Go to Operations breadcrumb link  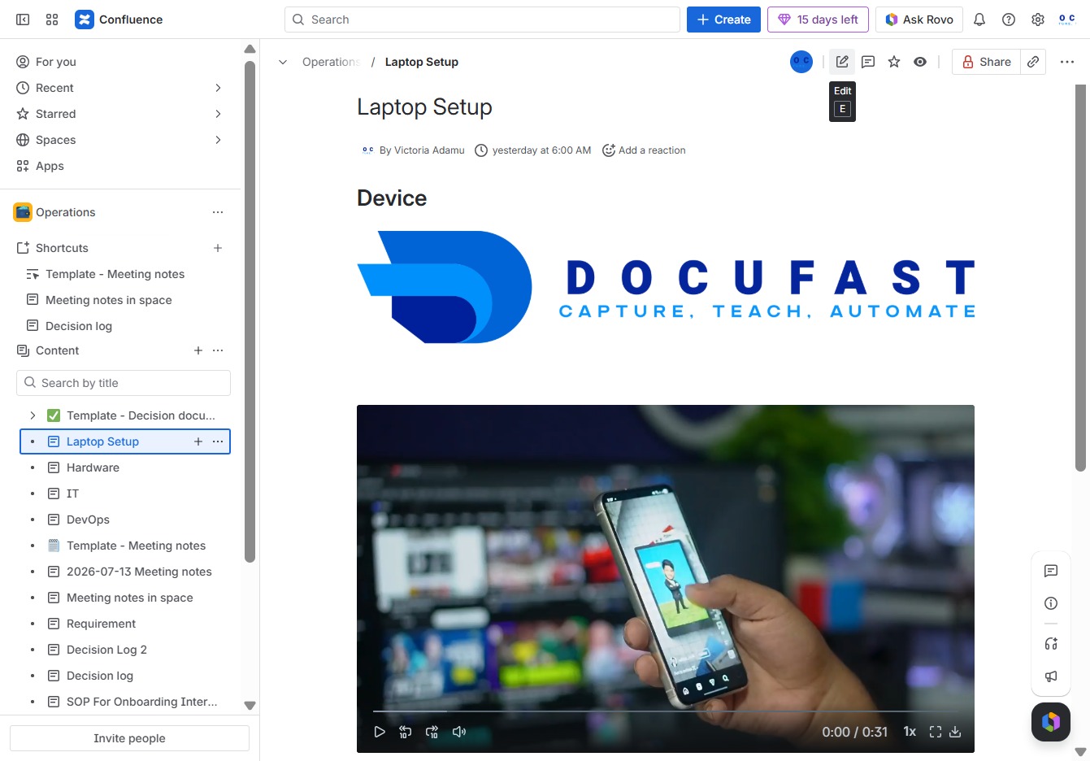tap(331, 62)
